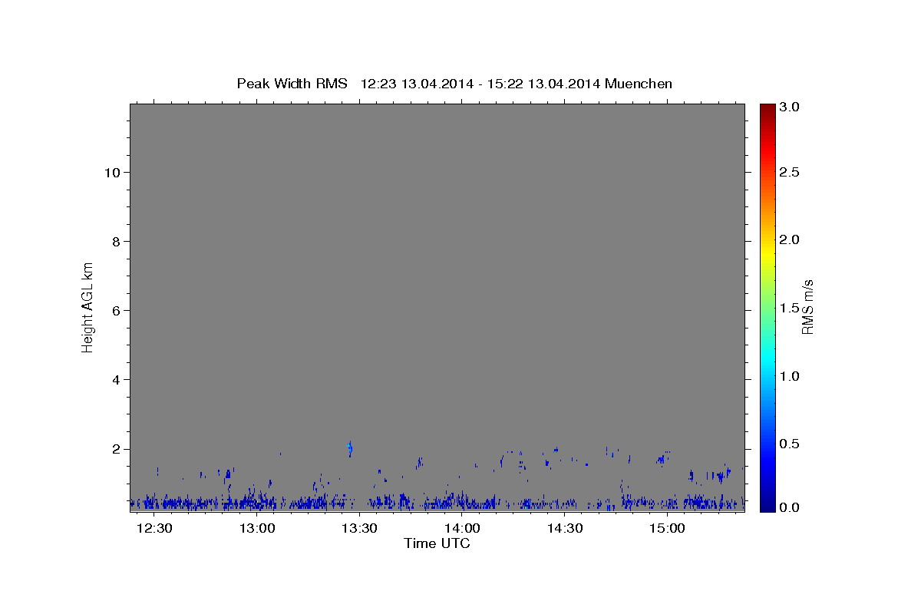Click the green middle of the colorbar
The image size is (921, 614).
pyautogui.click(x=767, y=307)
